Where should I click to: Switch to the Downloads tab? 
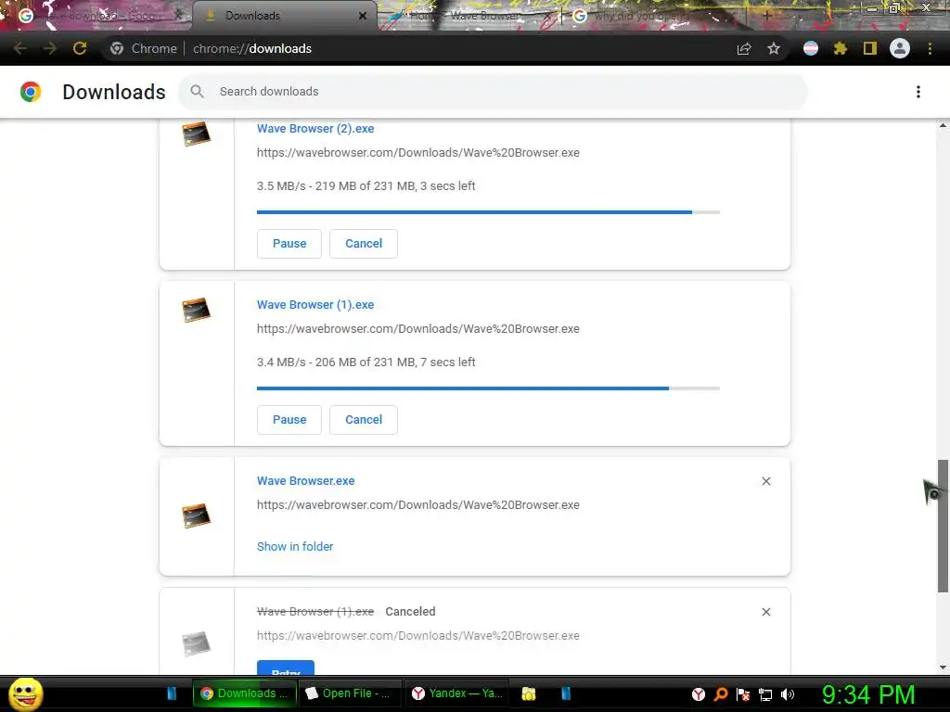tap(284, 16)
